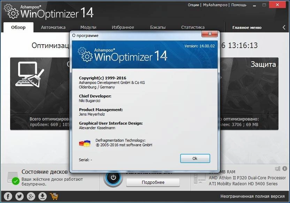The width and height of the screenshot is (290, 203).
Task: Click the Состояние дисков heading
Action: 45,172
